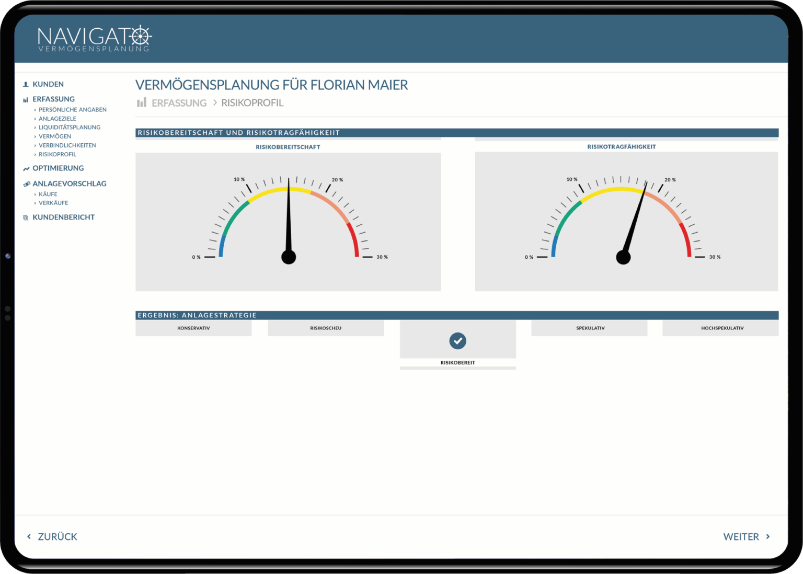Viewport: 803px width, 574px height.
Task: Open Risikoprofil from the breadcrumb
Action: pyautogui.click(x=252, y=102)
